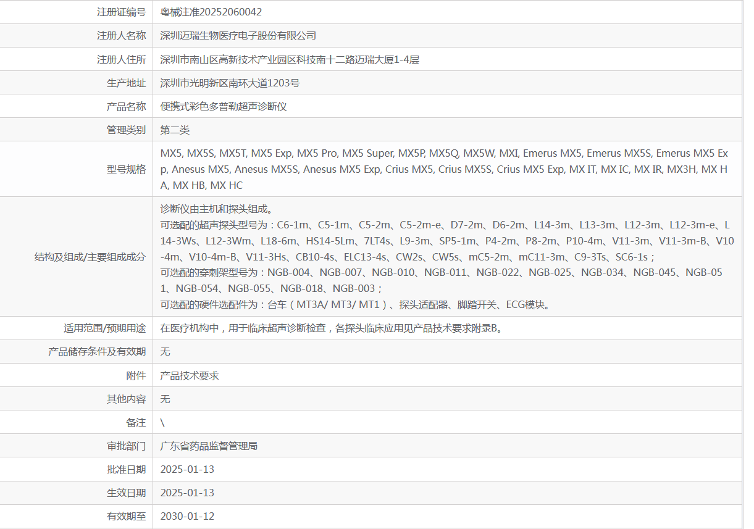The height and width of the screenshot is (529, 754).
Task: Select the label 审批部门
Action: tap(127, 446)
